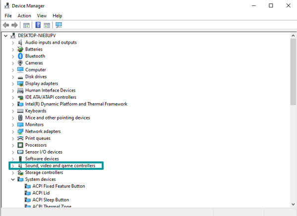Open the File menu

click(x=8, y=15)
